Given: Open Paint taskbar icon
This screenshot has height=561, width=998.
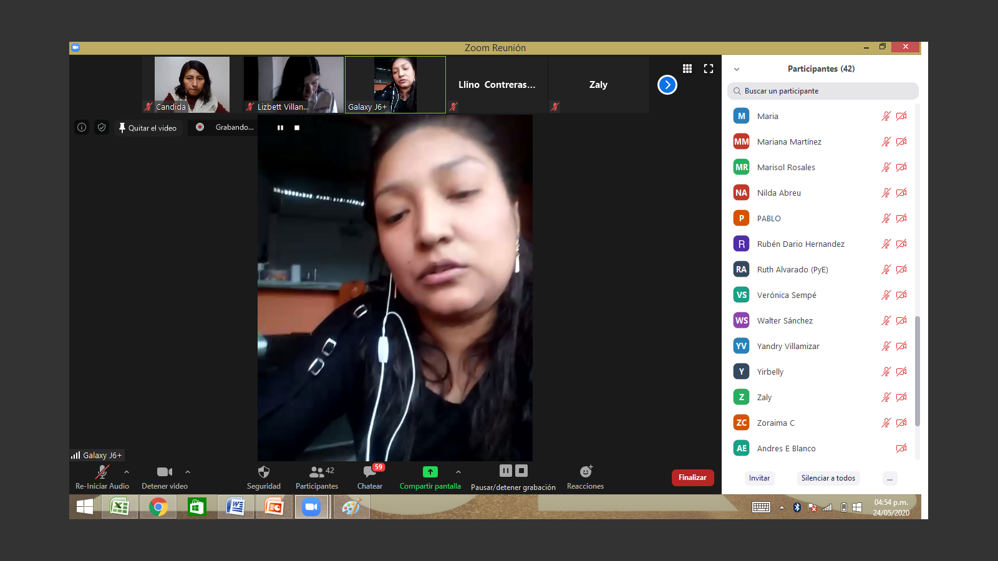Looking at the screenshot, I should click(351, 507).
